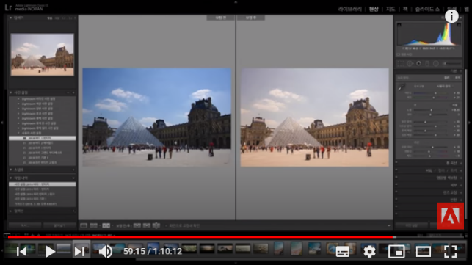The width and height of the screenshot is (472, 265).
Task: Toggle subtitles with the captions button
Action: [x=343, y=252]
